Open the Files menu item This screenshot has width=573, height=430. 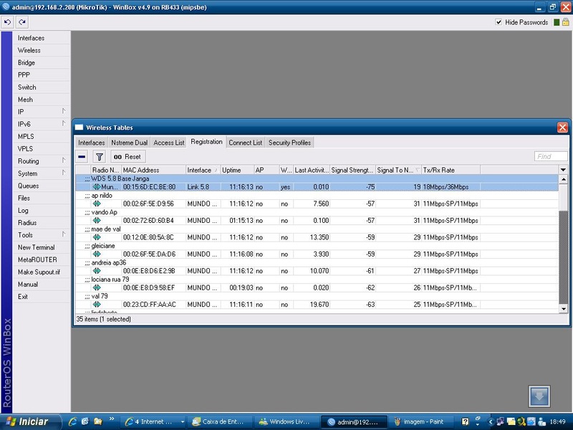point(42,199)
